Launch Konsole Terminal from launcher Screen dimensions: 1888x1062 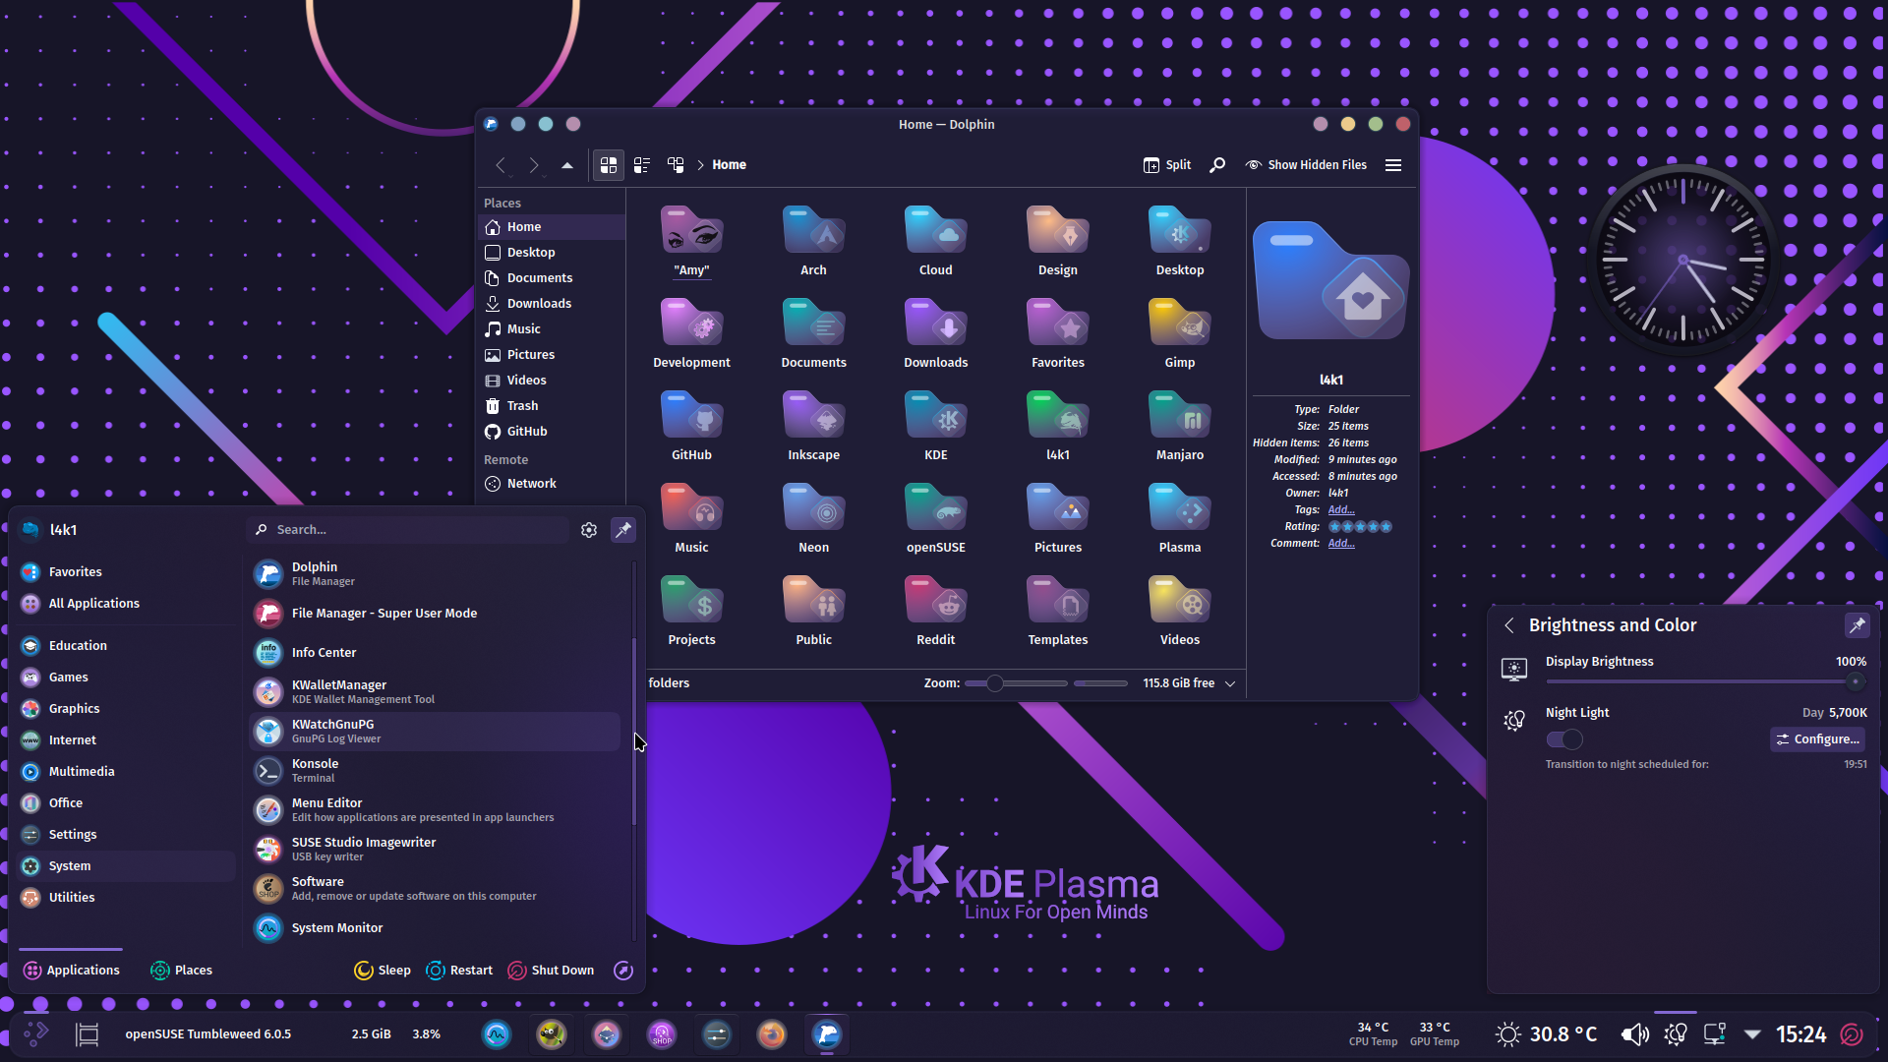point(436,771)
